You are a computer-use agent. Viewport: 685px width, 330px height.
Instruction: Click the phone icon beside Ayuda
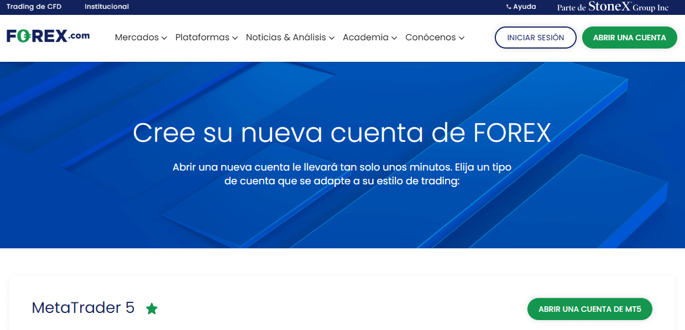[509, 7]
